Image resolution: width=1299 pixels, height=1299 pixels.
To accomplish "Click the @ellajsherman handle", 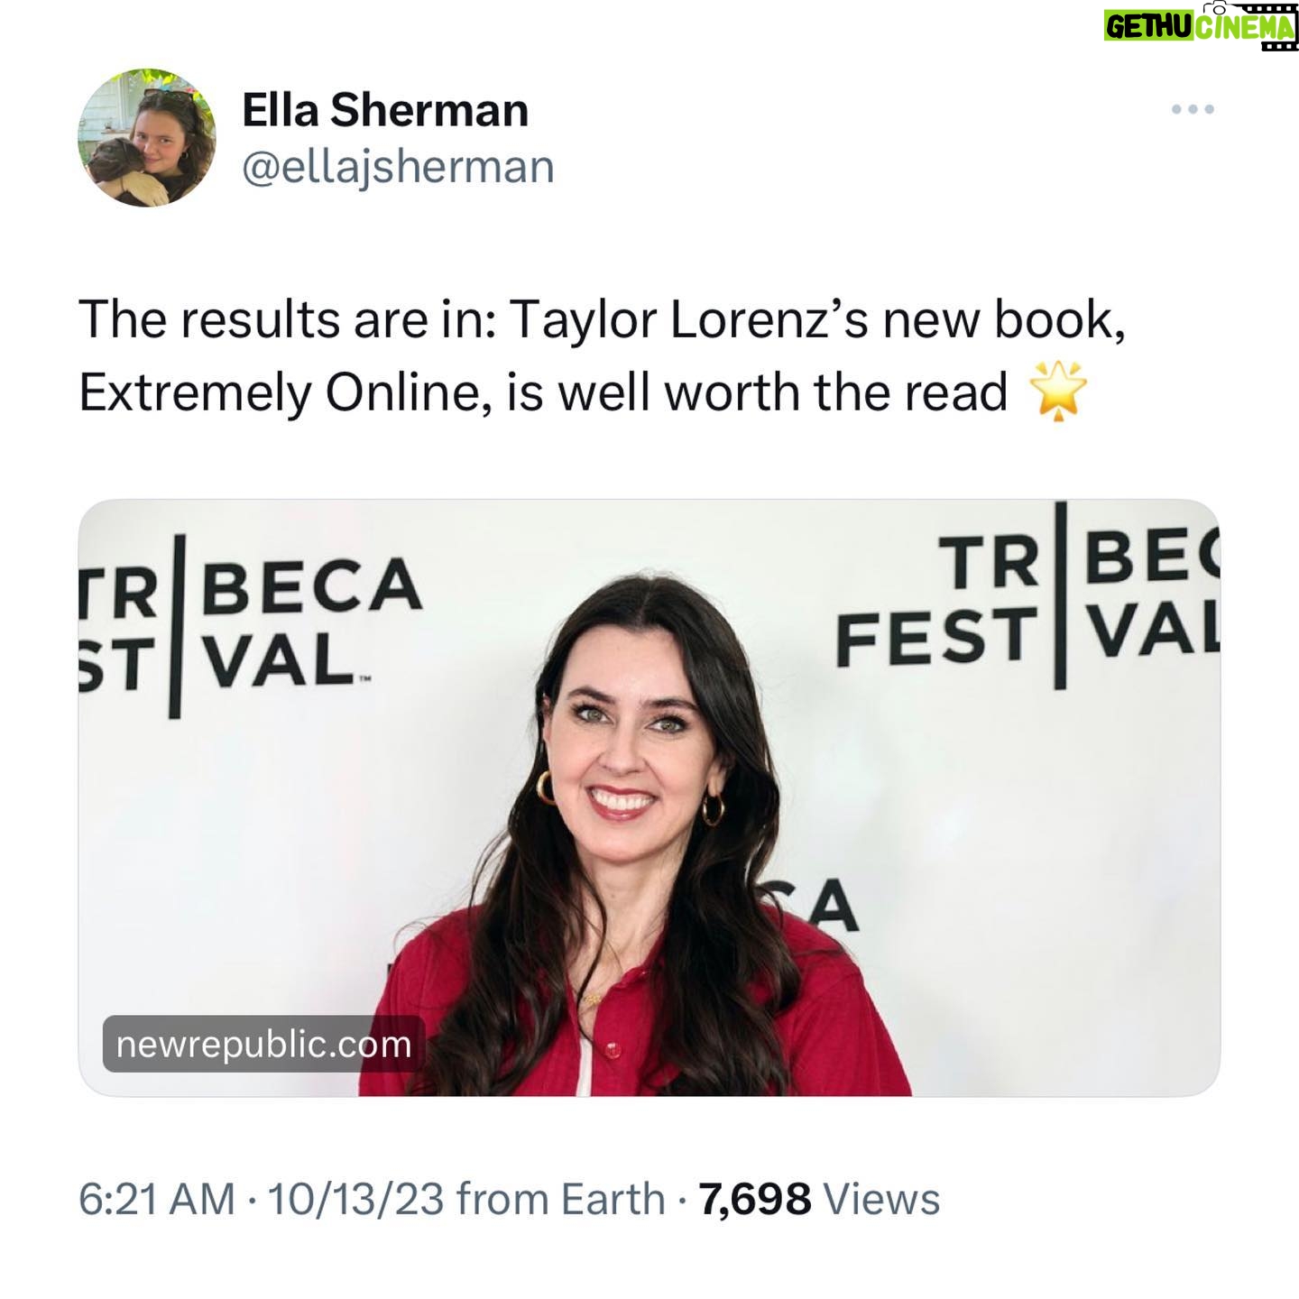I will (x=398, y=167).
